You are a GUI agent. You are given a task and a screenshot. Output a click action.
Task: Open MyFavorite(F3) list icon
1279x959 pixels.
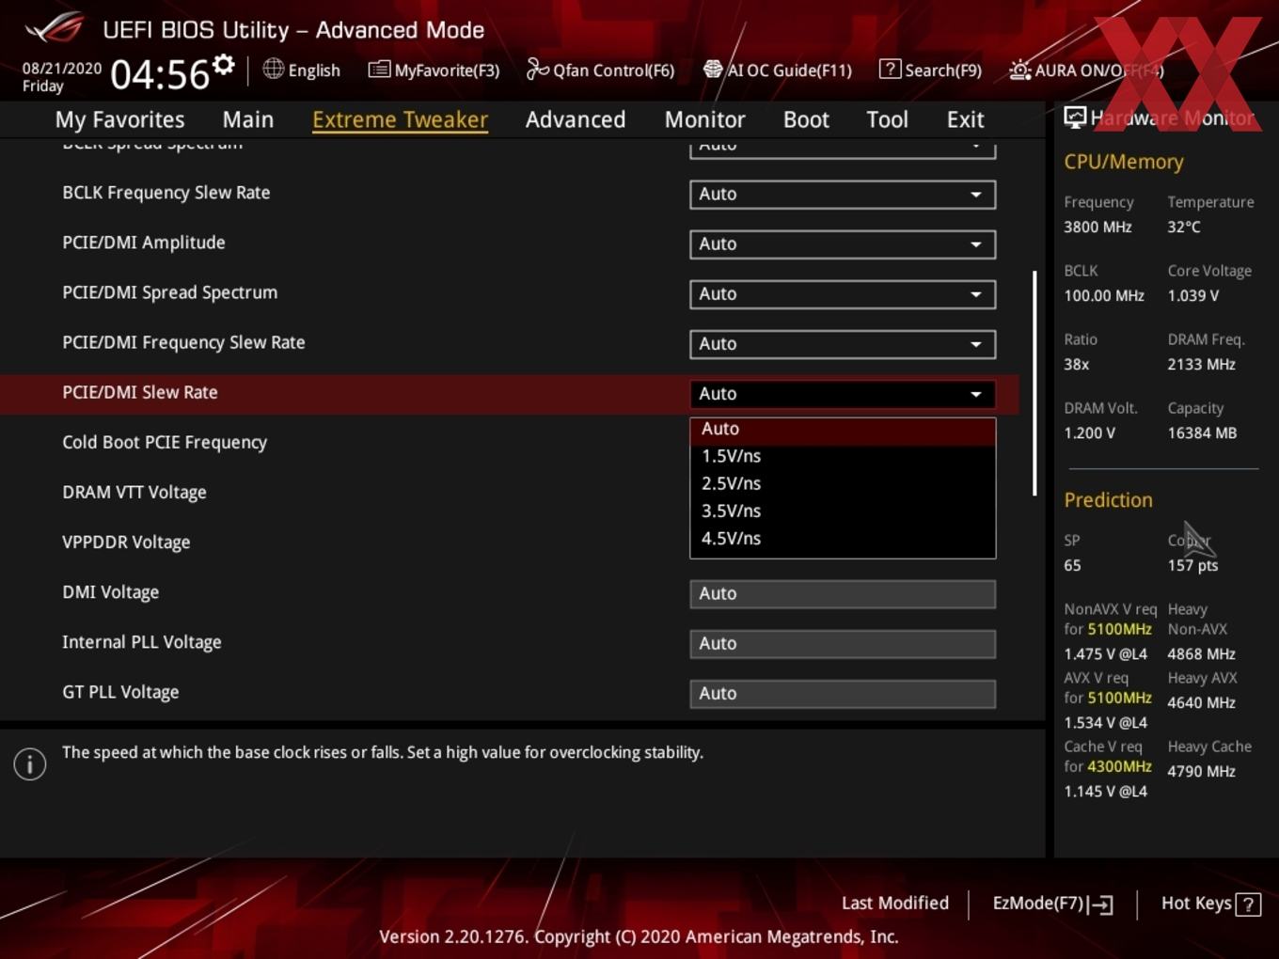coord(378,70)
